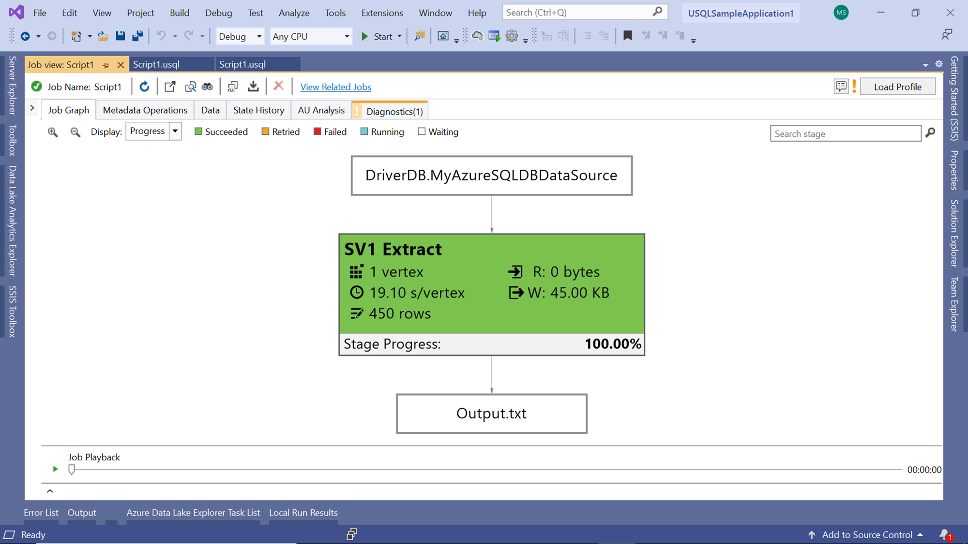Image resolution: width=968 pixels, height=544 pixels.
Task: Pin the Job view Script1 tab
Action: (x=106, y=65)
